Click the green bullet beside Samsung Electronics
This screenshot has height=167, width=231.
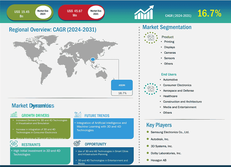pyautogui.click(x=148, y=132)
